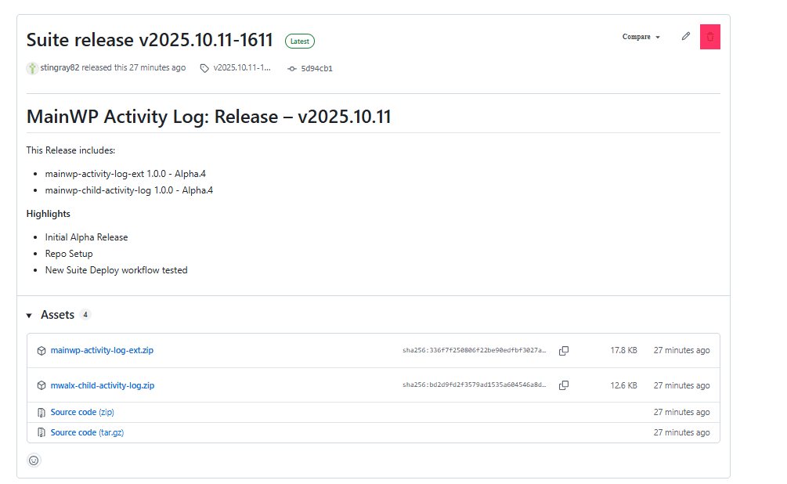The width and height of the screenshot is (787, 484).
Task: Download mainwp-activity-log-ext.zip
Action: click(102, 350)
